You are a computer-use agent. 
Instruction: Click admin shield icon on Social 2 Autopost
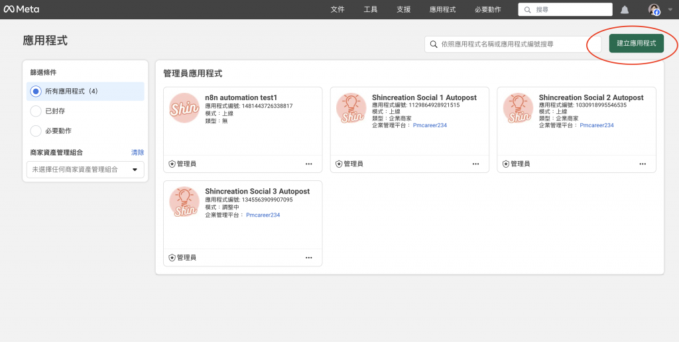coord(506,164)
